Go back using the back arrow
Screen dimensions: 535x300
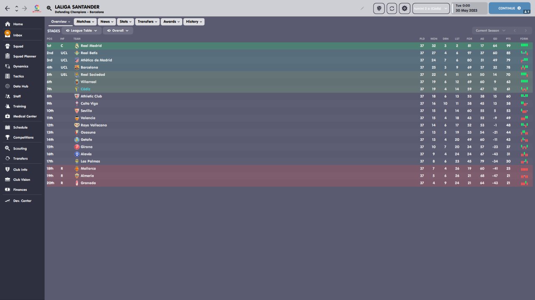[8, 8]
